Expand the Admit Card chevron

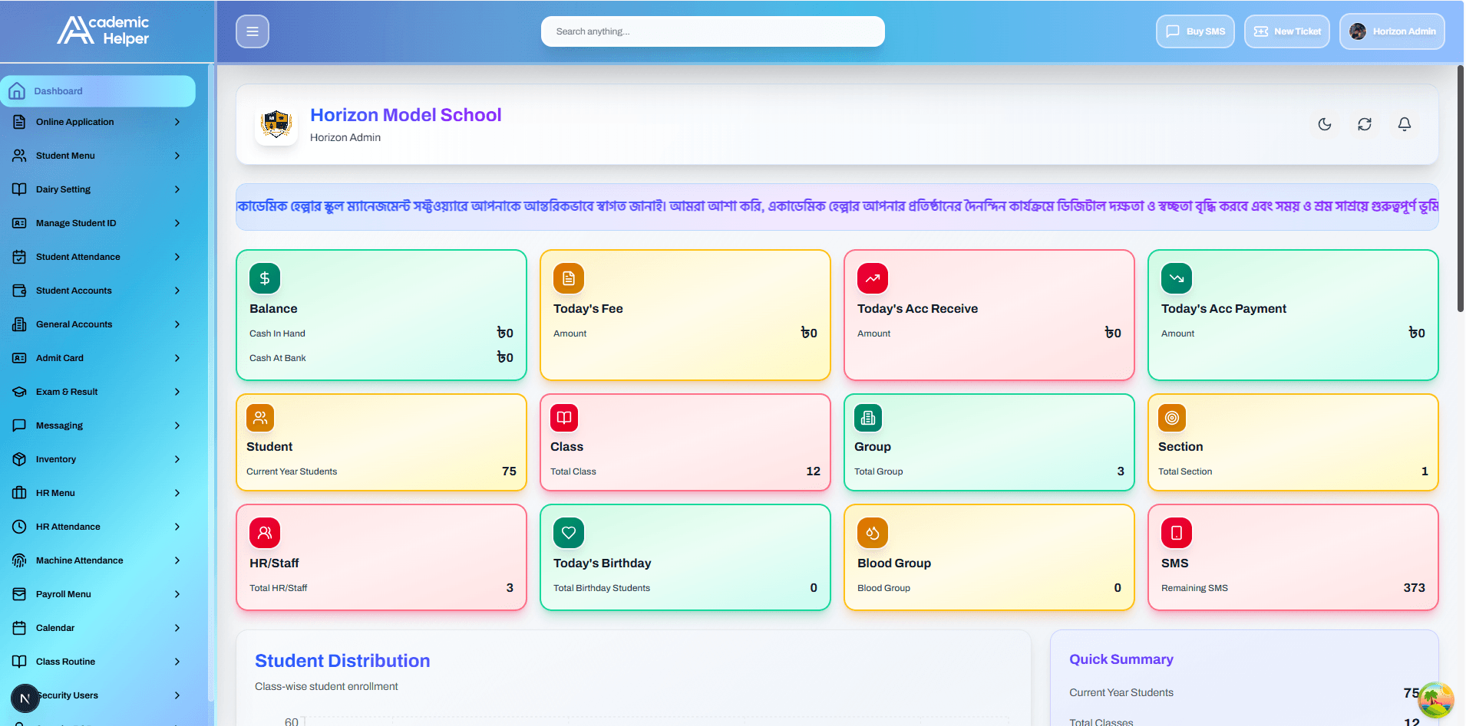click(177, 358)
